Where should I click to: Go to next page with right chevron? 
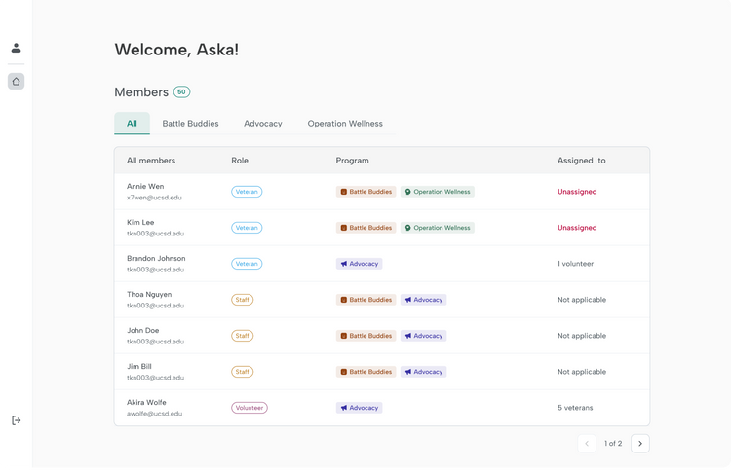tap(640, 444)
